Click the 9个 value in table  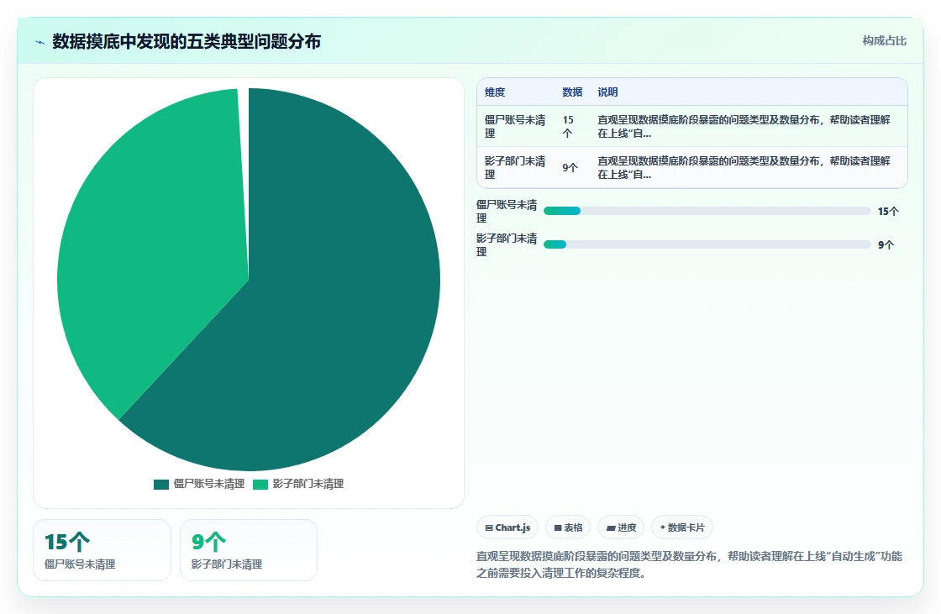click(x=570, y=167)
